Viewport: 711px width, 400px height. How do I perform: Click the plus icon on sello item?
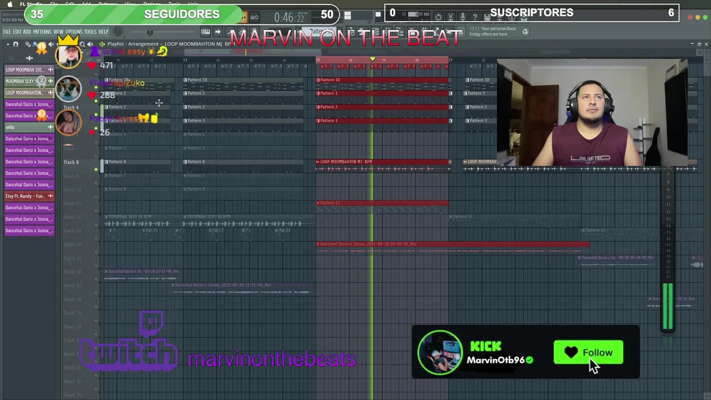click(x=50, y=127)
